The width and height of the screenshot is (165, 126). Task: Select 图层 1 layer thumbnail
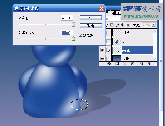(117, 33)
